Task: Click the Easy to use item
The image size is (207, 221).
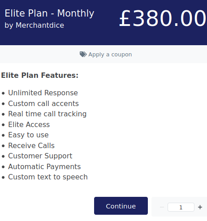Action: 28,135
